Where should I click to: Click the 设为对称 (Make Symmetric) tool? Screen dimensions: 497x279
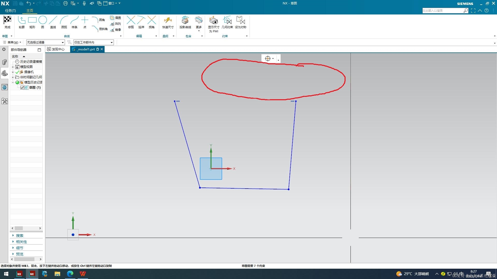240,22
